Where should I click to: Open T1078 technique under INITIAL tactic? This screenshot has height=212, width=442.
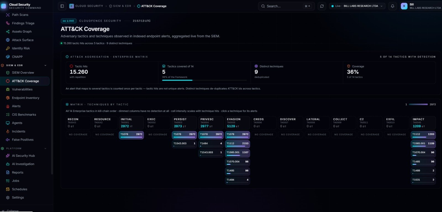[x=131, y=135]
